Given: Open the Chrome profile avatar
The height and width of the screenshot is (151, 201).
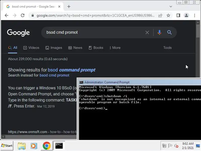Looking at the screenshot, I should [186, 15].
